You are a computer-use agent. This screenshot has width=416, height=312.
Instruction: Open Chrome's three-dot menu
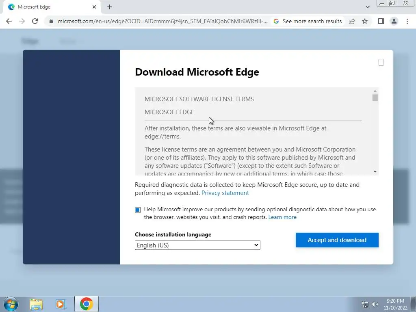coord(407,21)
